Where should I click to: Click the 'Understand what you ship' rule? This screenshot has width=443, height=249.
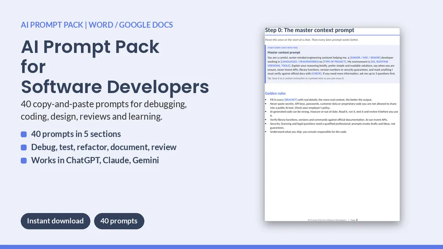coord(308,132)
